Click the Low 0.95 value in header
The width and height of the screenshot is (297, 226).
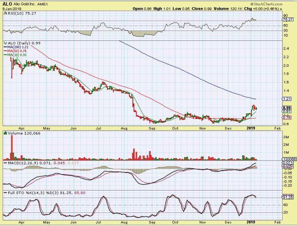pyautogui.click(x=181, y=9)
